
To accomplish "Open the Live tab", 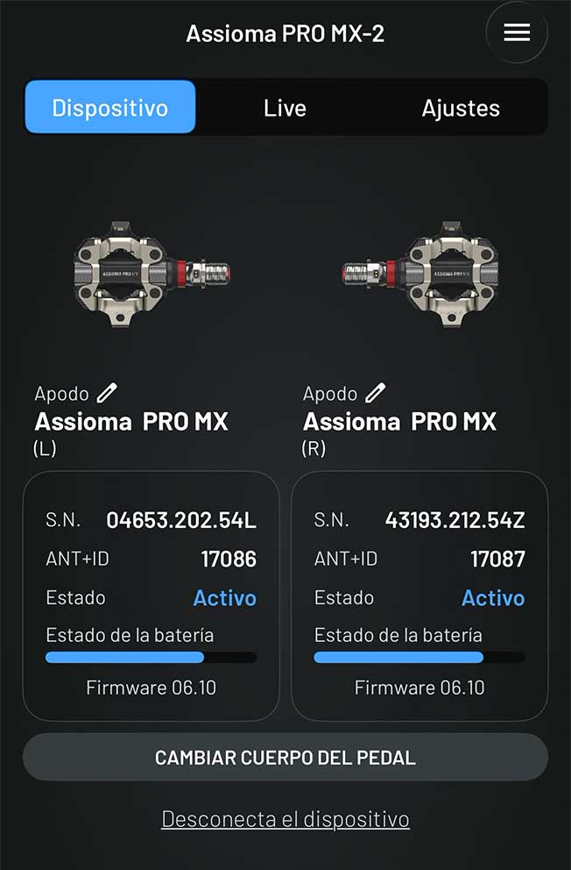I will [x=285, y=108].
